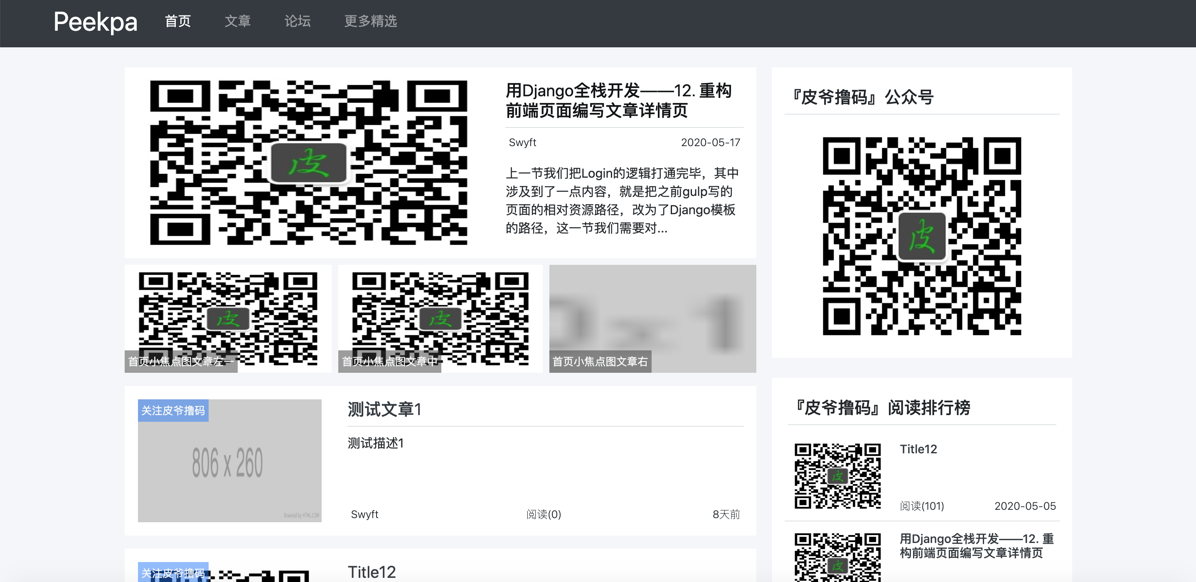Click the 测试描述1 description text
Viewport: 1196px width, 582px height.
pyautogui.click(x=376, y=443)
